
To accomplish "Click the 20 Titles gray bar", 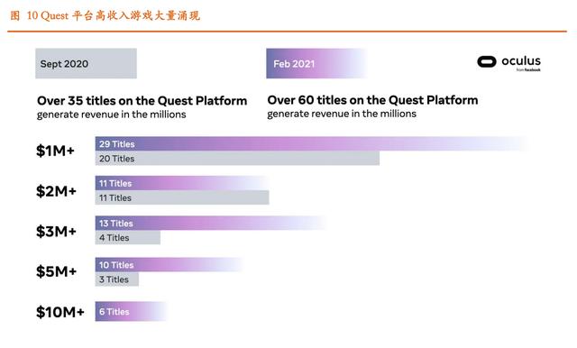I will [x=237, y=158].
